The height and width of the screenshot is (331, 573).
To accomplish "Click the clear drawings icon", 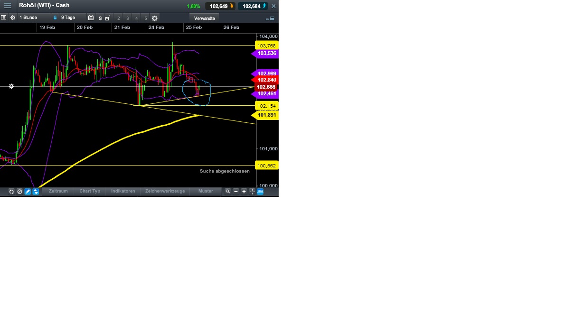I will click(x=19, y=191).
